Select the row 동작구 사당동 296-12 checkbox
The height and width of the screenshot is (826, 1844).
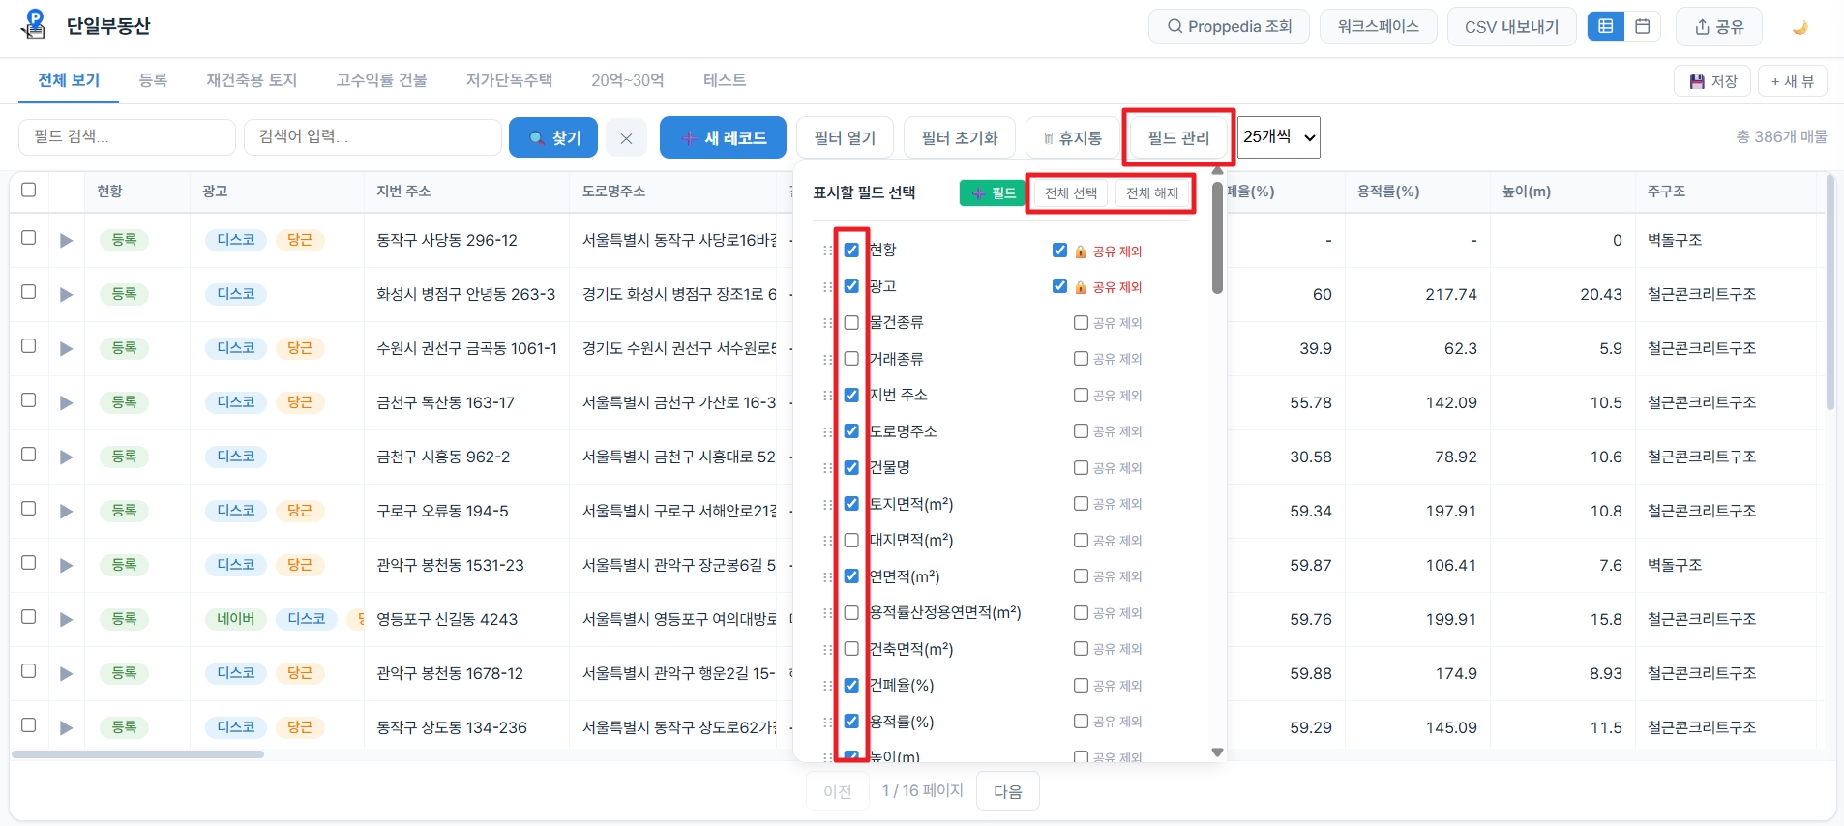pyautogui.click(x=29, y=238)
